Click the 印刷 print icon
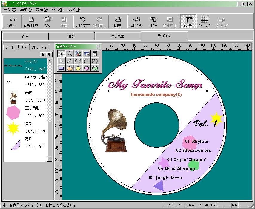 (118, 22)
